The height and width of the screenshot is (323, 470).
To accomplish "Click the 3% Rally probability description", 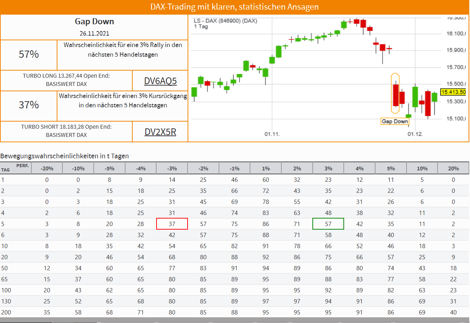I will (x=123, y=50).
